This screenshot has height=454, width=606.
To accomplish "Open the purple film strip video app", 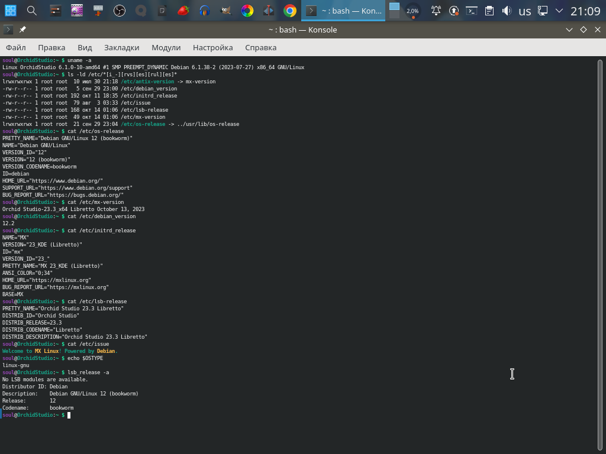I will pyautogui.click(x=77, y=11).
